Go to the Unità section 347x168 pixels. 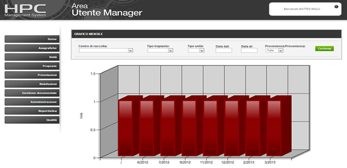coord(32,57)
